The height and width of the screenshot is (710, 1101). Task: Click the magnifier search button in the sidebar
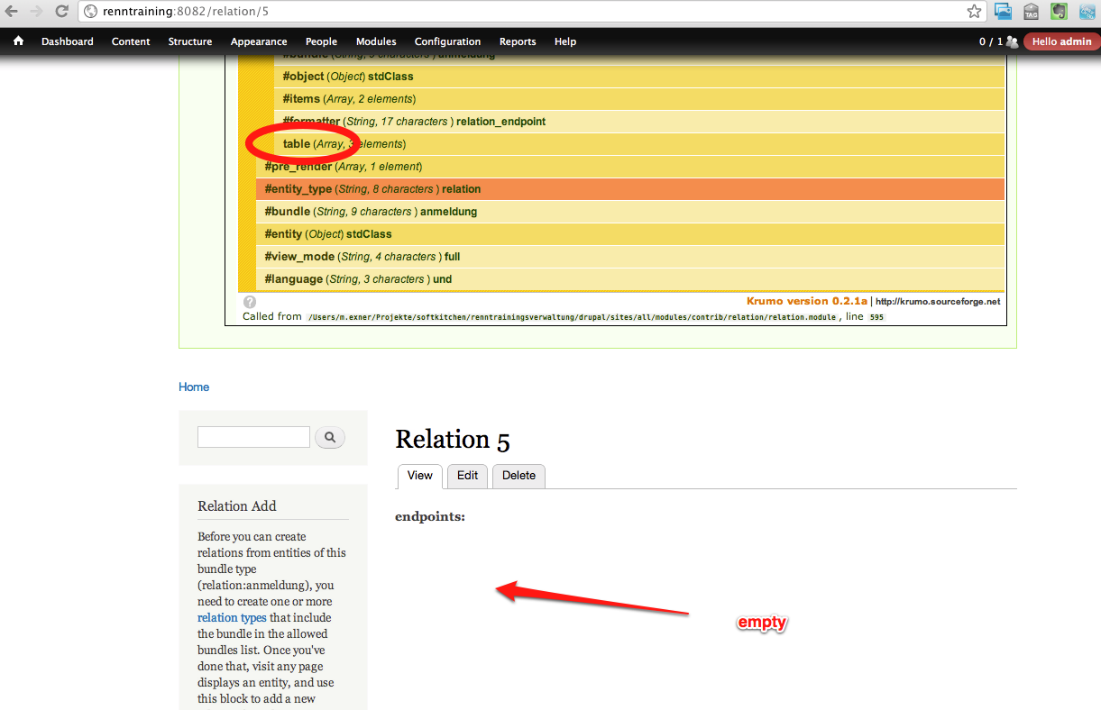330,437
